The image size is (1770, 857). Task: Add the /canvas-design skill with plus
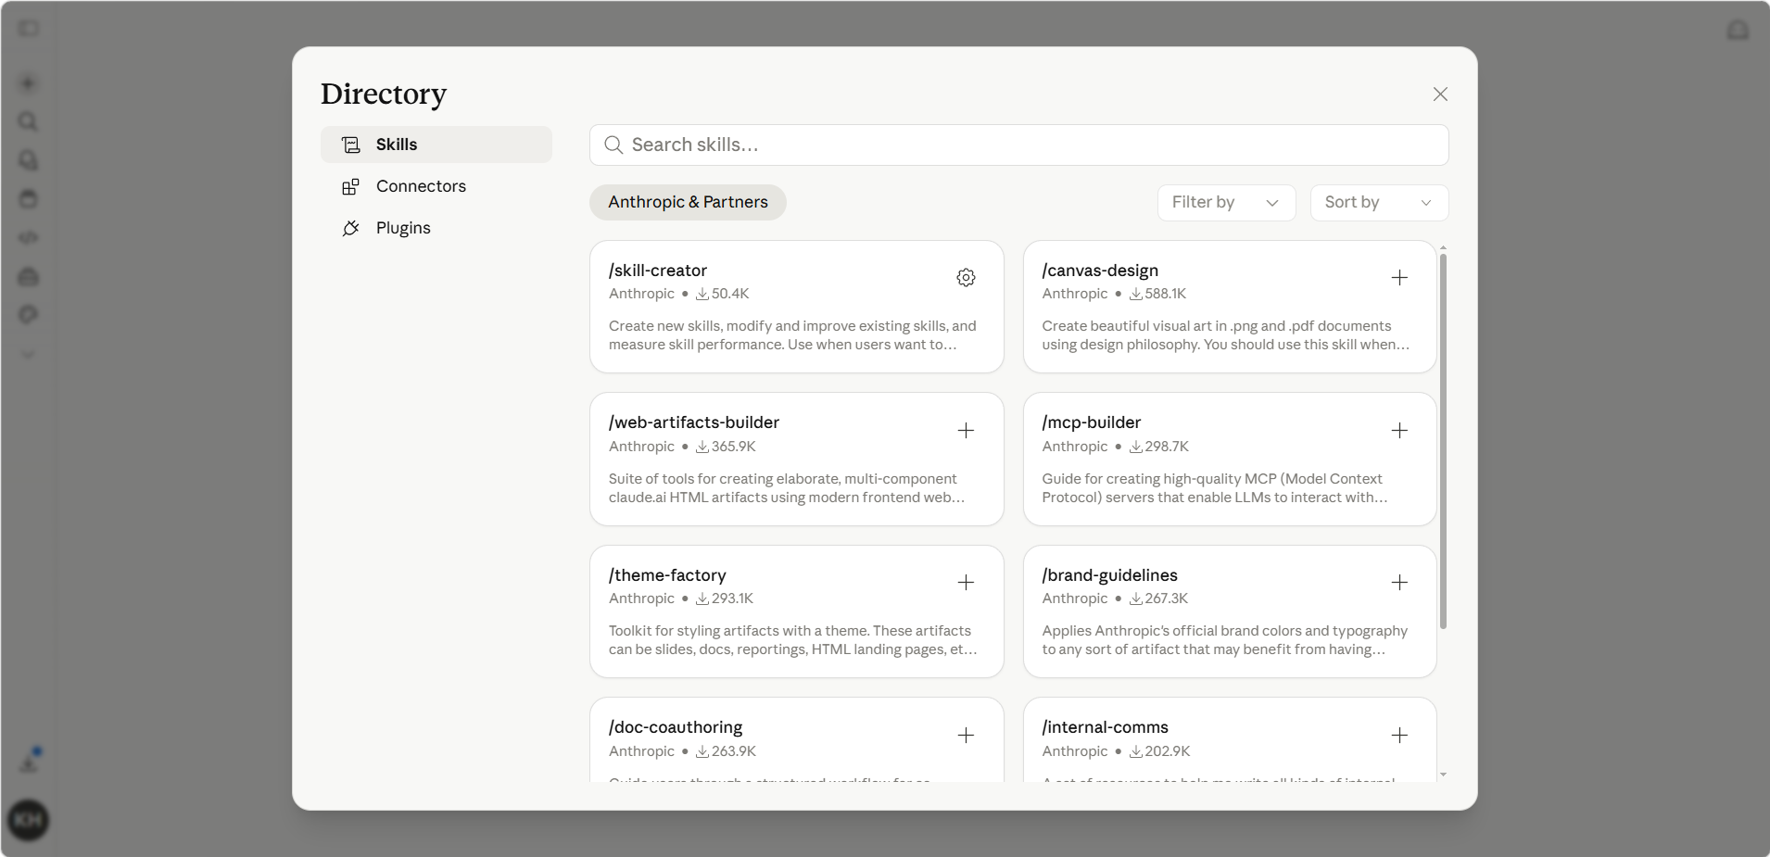[x=1399, y=278]
